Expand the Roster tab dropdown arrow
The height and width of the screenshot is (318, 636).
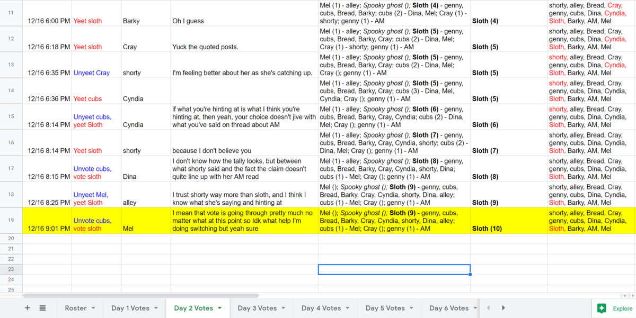click(93, 308)
